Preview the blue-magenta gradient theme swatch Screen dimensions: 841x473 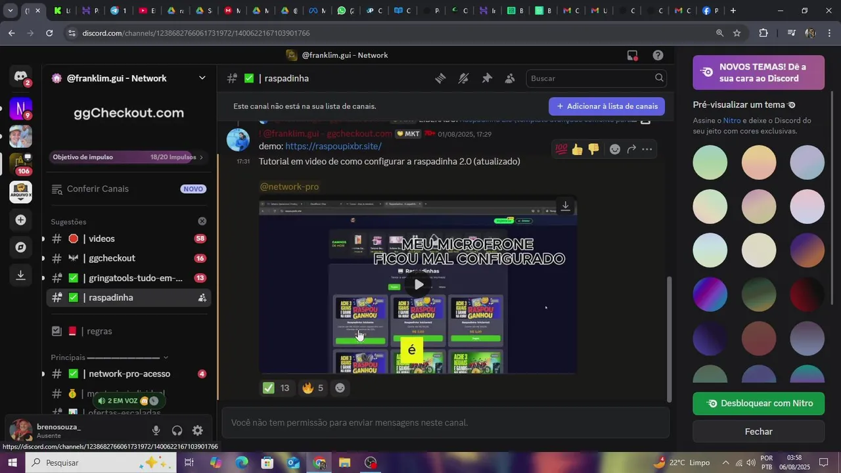(710, 294)
